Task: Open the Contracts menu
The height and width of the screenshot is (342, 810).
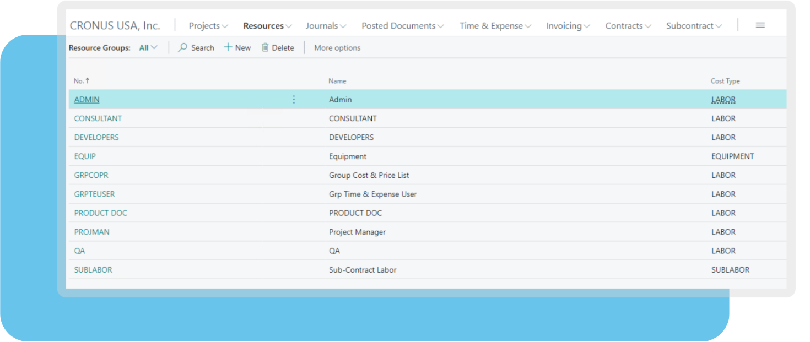Action: [x=627, y=25]
